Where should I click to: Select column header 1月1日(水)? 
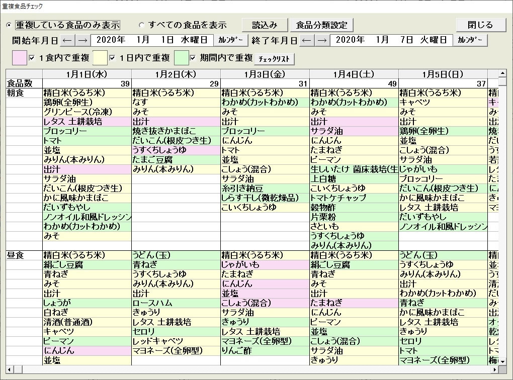[87, 74]
